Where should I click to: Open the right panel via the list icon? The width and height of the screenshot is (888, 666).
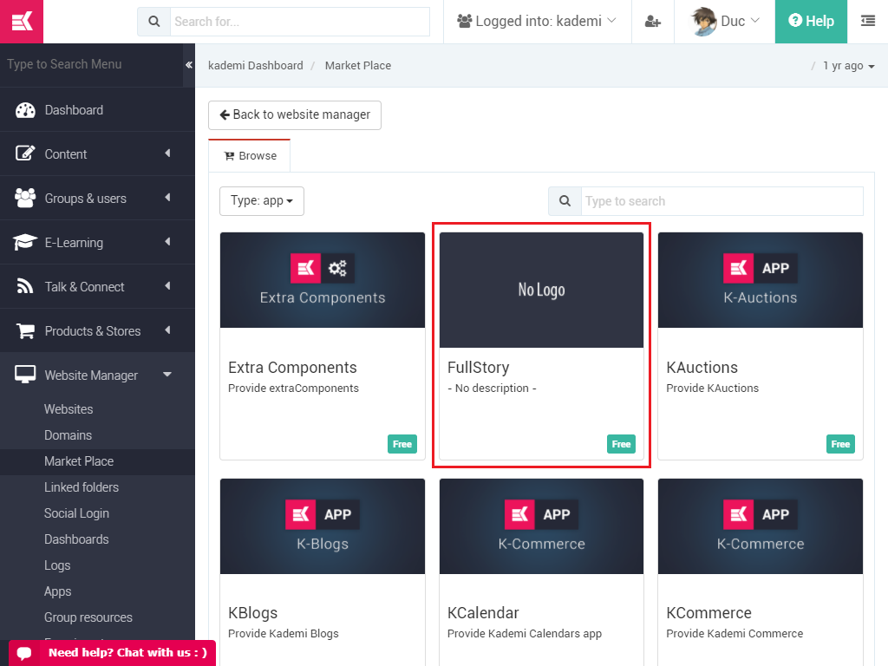(867, 22)
